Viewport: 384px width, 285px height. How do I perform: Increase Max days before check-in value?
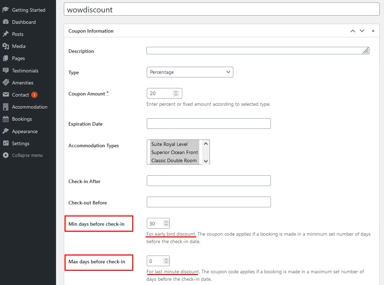[x=166, y=259]
